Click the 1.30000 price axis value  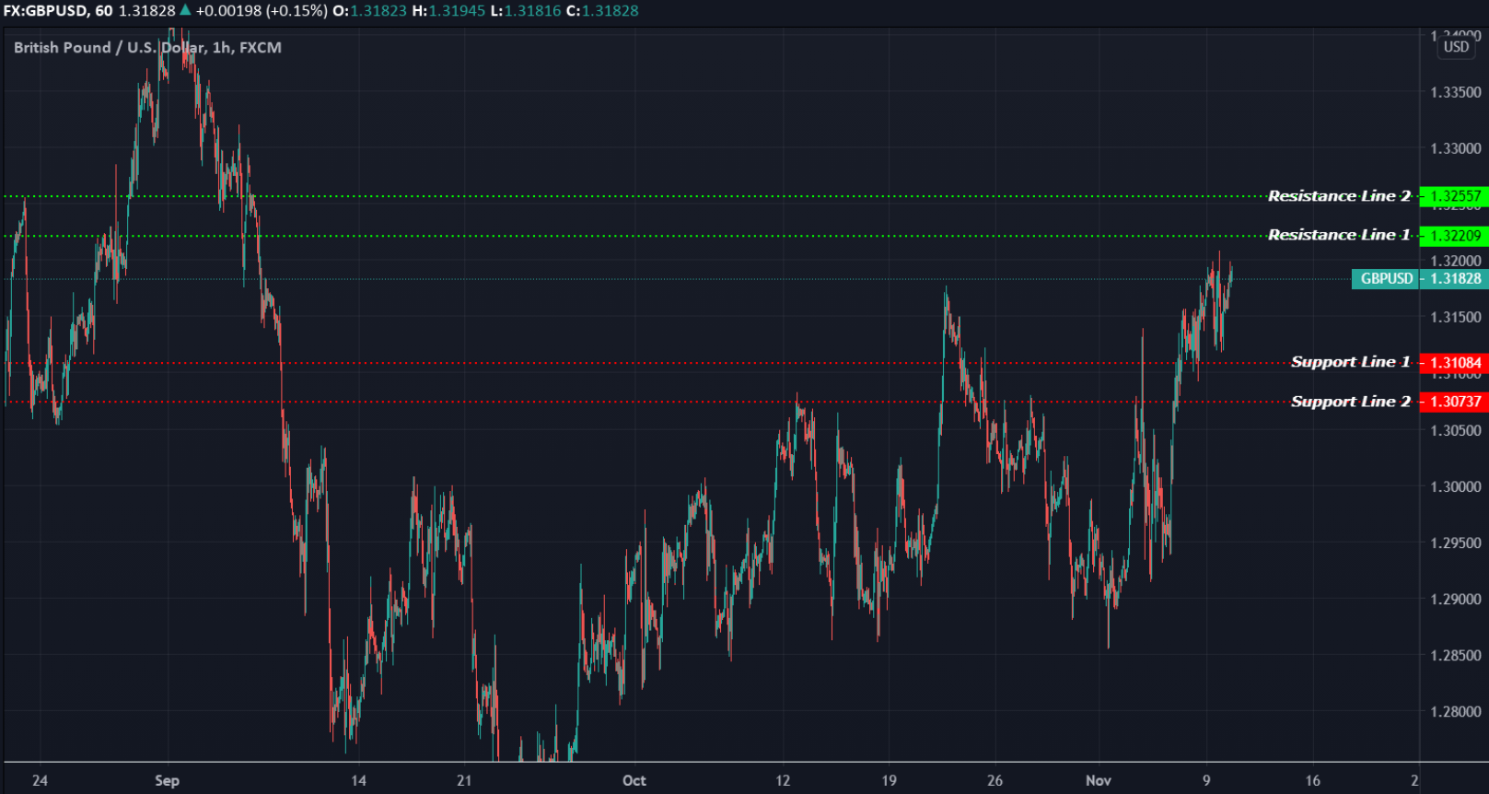pos(1455,486)
